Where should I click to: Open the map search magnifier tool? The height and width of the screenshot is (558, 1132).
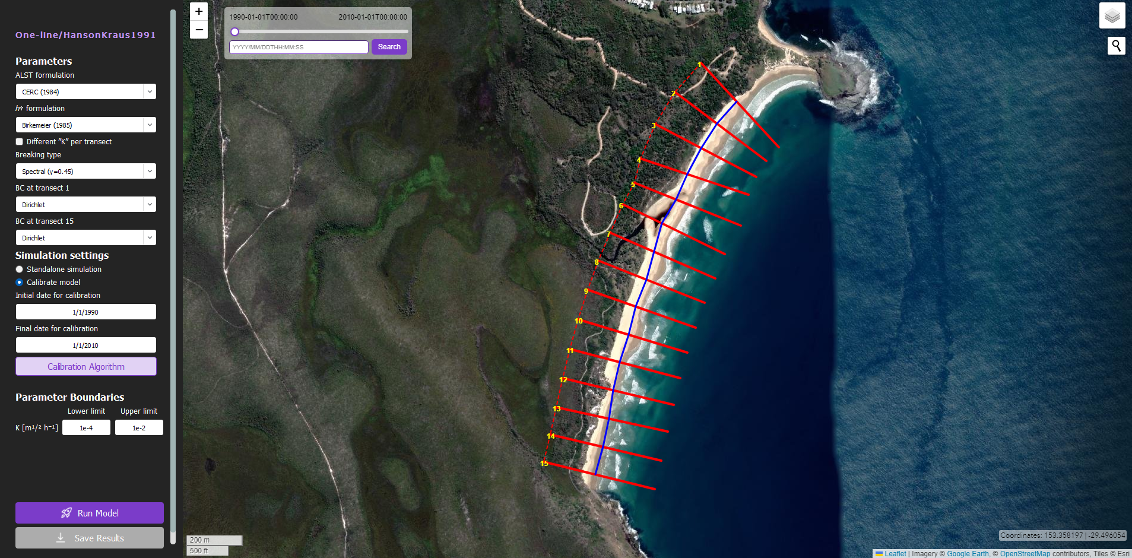[x=1116, y=46]
